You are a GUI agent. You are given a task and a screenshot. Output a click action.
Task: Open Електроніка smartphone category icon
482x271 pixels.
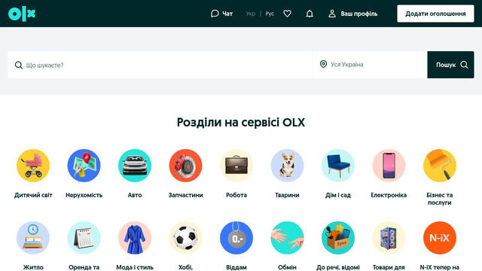(x=389, y=166)
